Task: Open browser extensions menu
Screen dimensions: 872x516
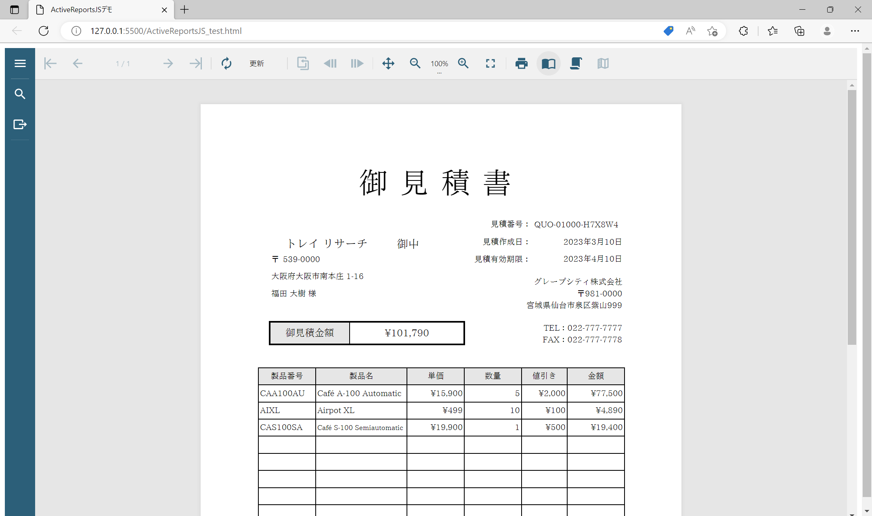Action: coord(743,31)
